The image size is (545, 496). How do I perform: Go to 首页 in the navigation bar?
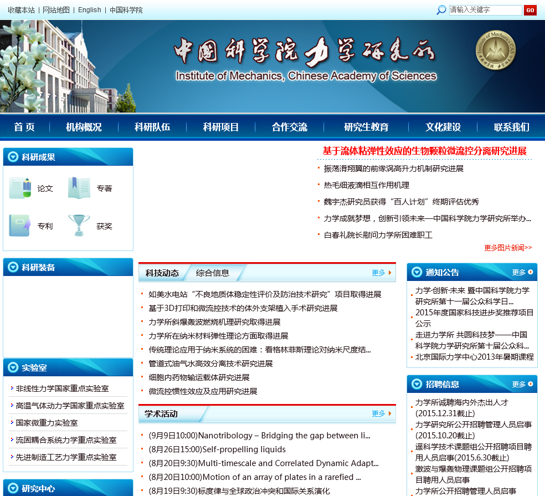[24, 127]
